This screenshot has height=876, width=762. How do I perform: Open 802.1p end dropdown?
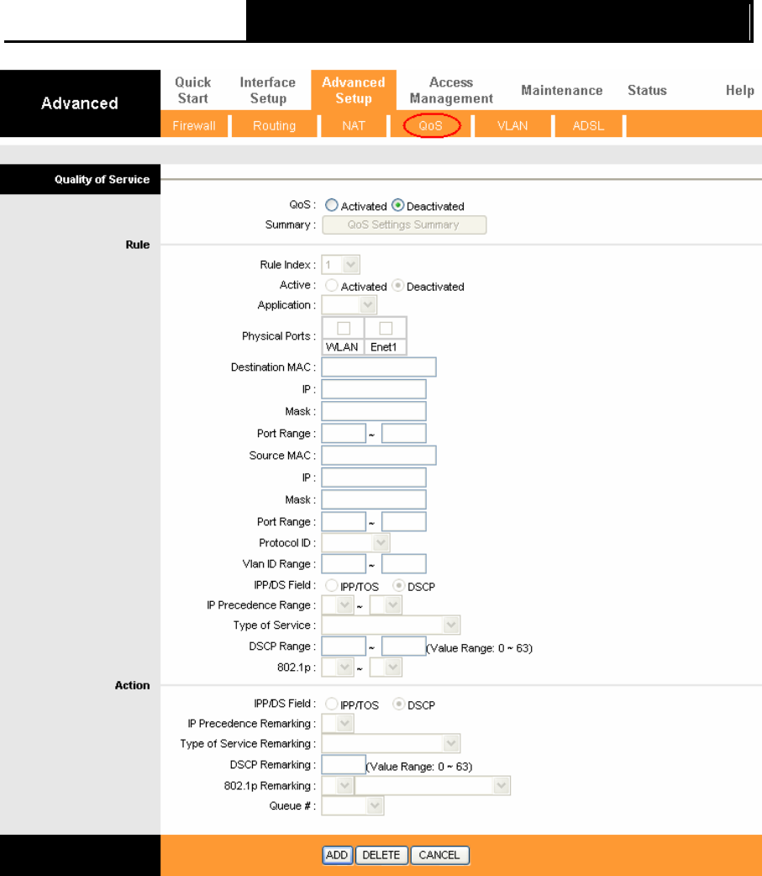click(386, 667)
